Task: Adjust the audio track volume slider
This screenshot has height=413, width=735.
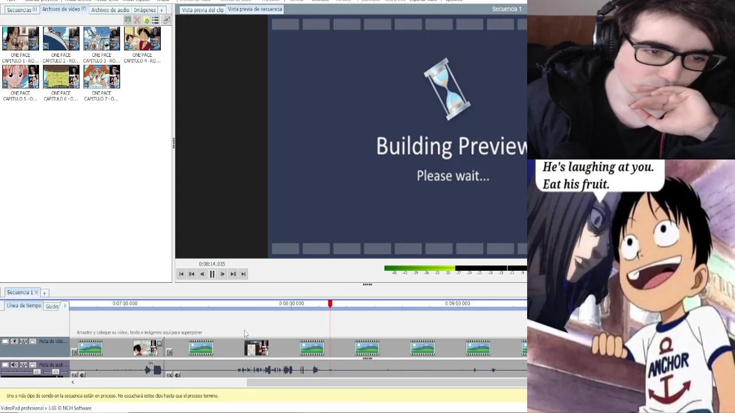Action: 37,372
